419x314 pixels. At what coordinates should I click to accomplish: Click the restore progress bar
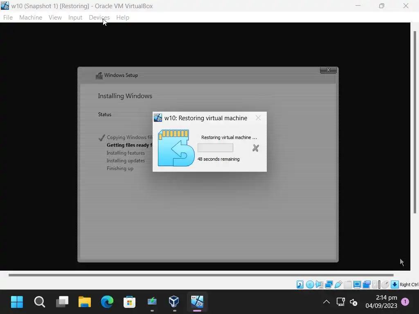215,148
